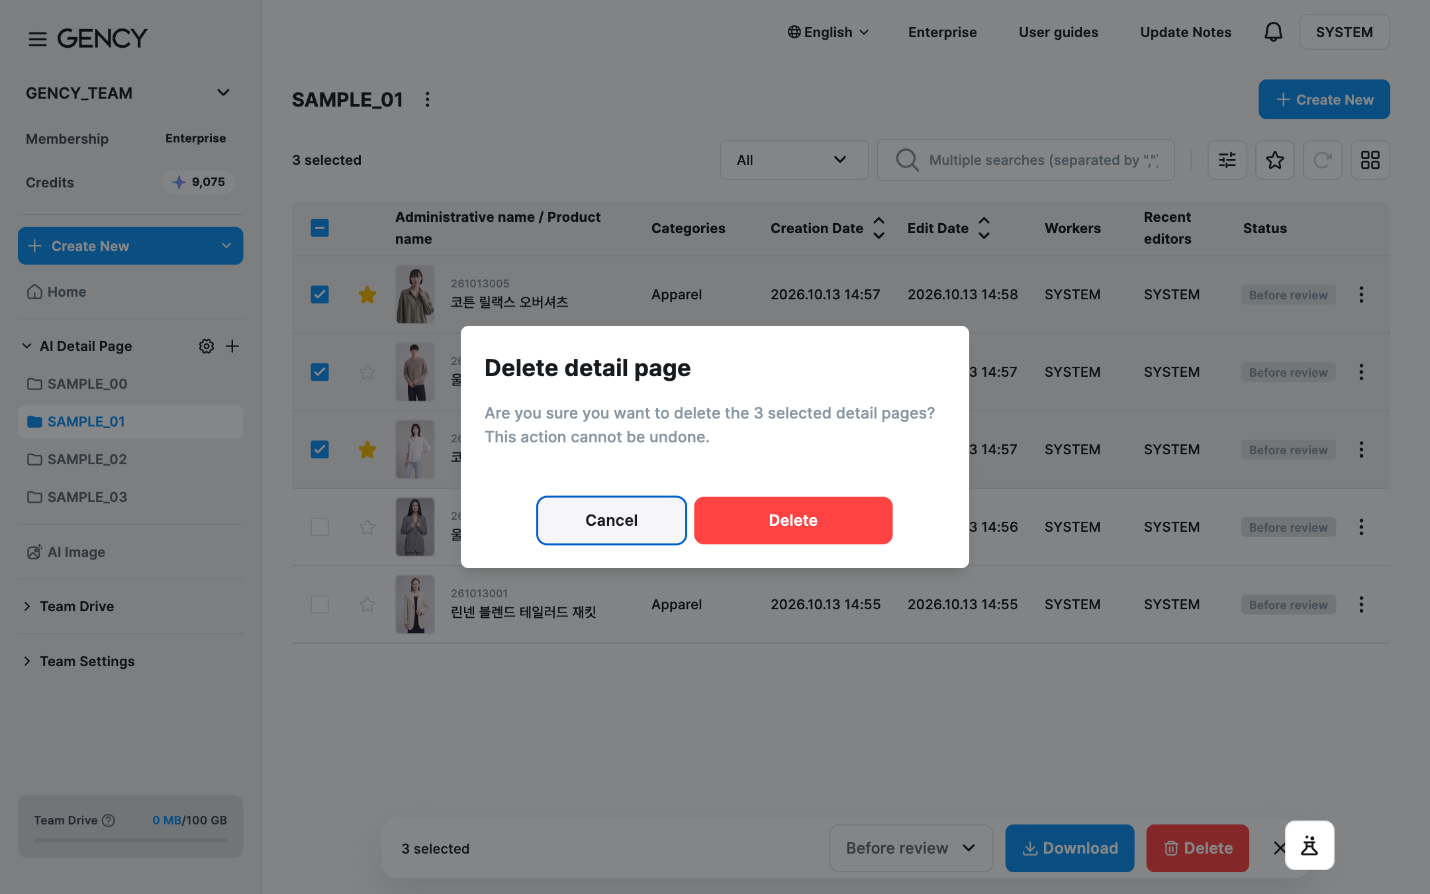Expand the Team Drive section
Screen dimensions: 1430x894
tap(69, 607)
